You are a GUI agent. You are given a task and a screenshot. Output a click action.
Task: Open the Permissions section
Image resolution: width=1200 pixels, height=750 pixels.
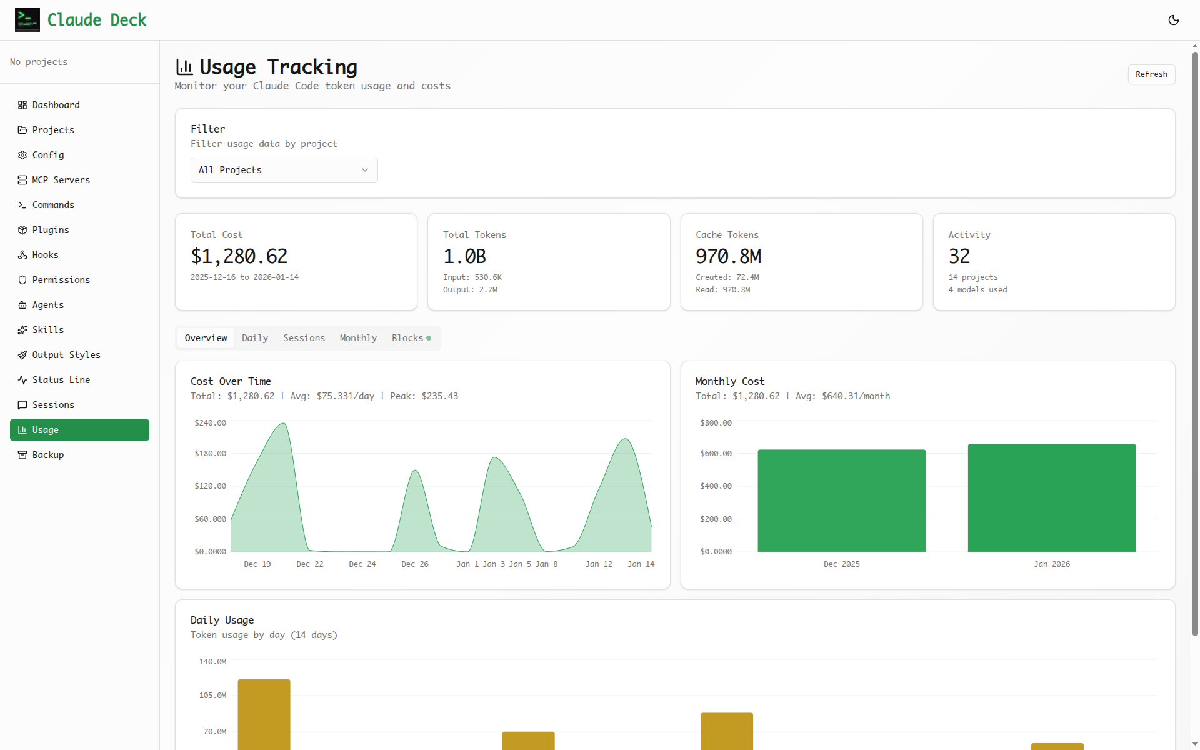[x=61, y=279]
